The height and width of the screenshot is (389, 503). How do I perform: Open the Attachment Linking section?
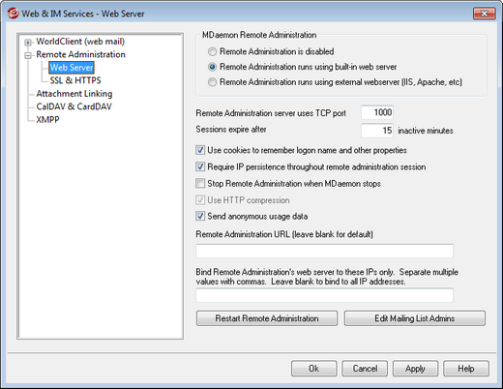point(74,94)
